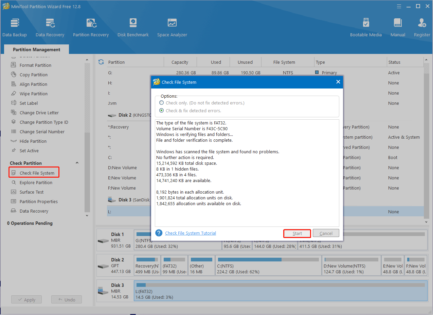The image size is (433, 315).
Task: Sort by File System column header
Action: (284, 62)
